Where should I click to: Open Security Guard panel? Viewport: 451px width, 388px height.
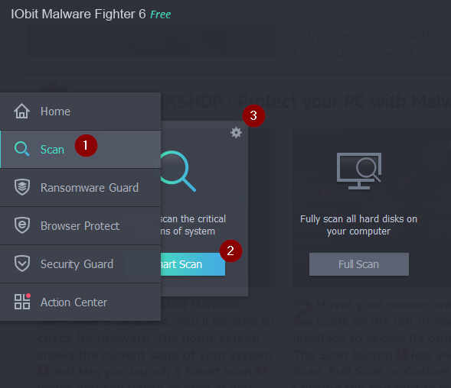click(x=80, y=264)
